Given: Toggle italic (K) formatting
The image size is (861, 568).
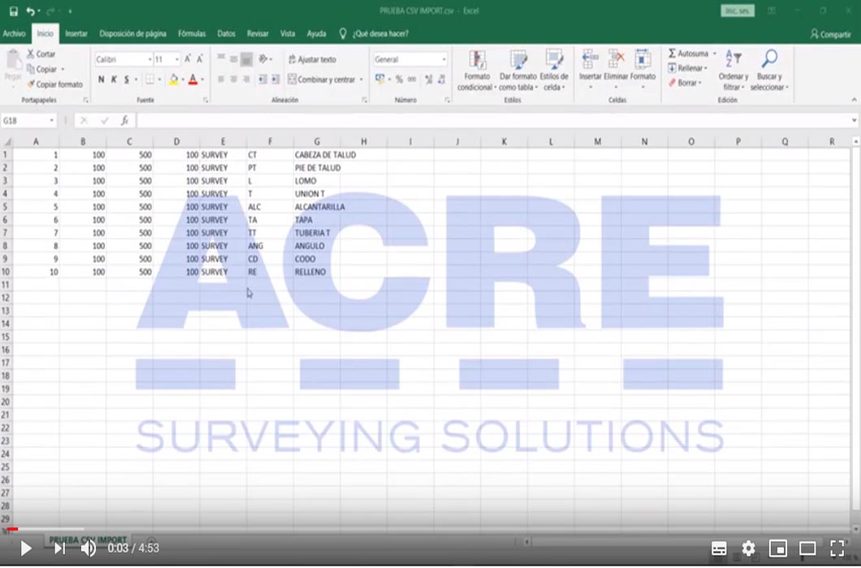Looking at the screenshot, I should (x=114, y=80).
